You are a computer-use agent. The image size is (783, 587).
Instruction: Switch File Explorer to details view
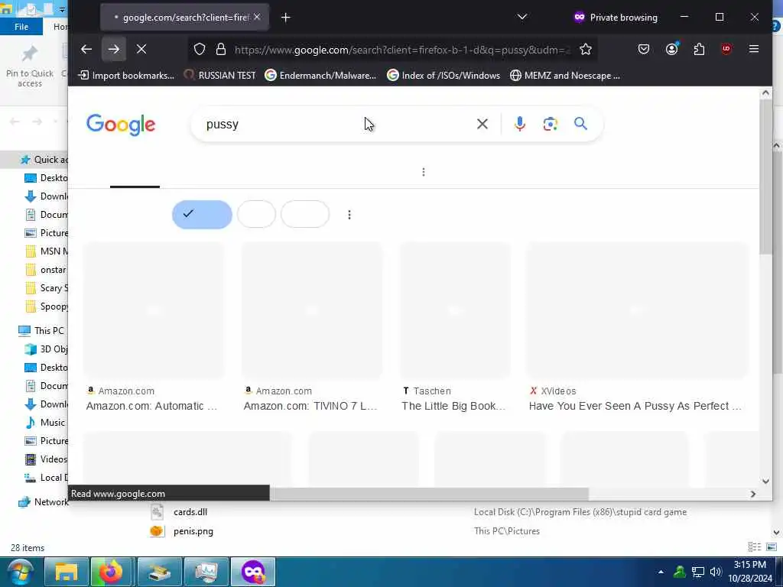tap(755, 547)
